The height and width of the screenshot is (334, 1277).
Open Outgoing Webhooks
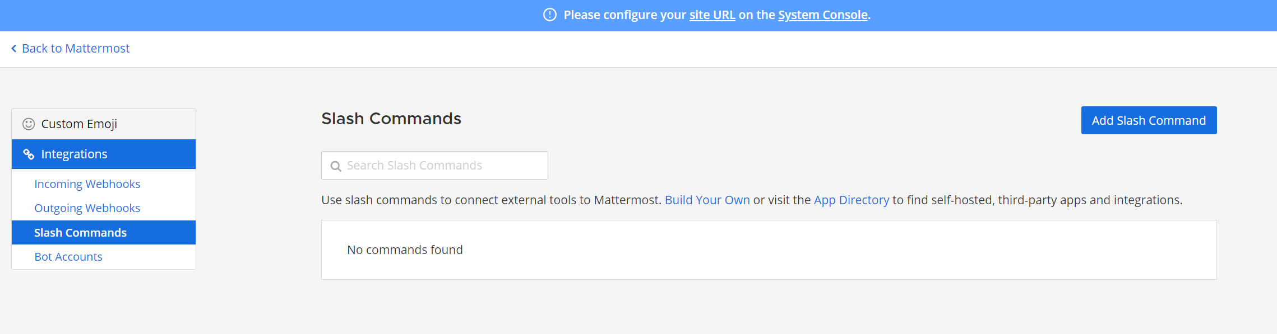click(x=87, y=208)
